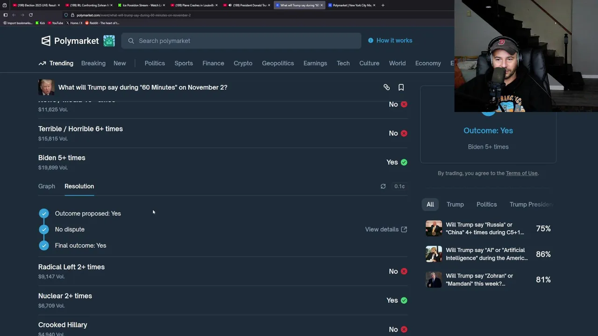Open the Tech category

click(x=343, y=63)
